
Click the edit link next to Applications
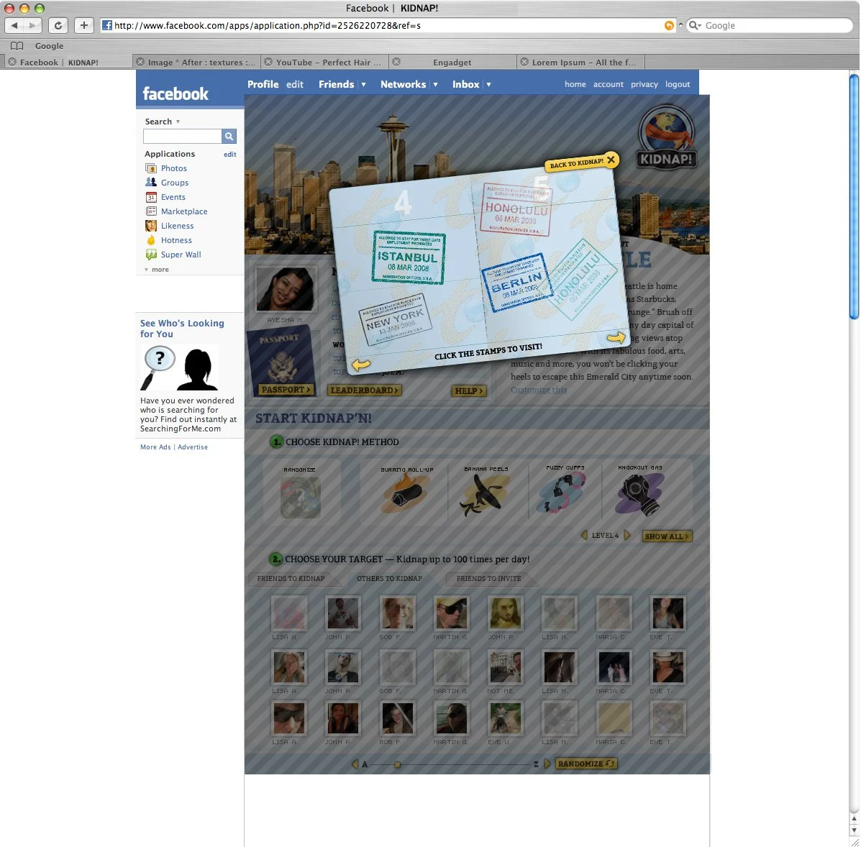(229, 155)
